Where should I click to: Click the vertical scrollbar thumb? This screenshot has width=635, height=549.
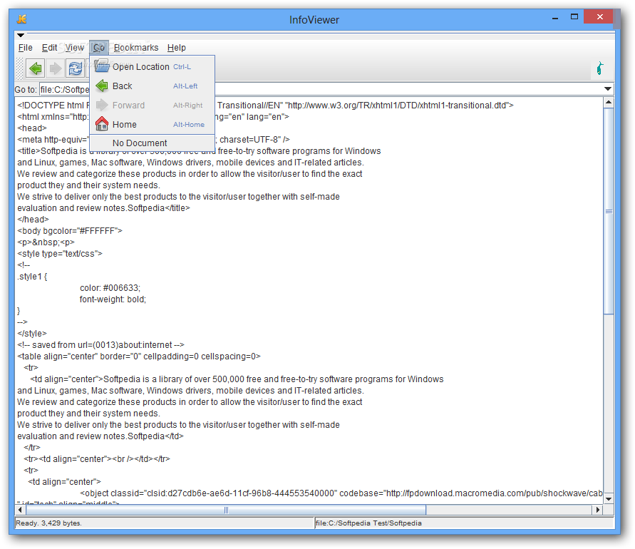click(608, 210)
